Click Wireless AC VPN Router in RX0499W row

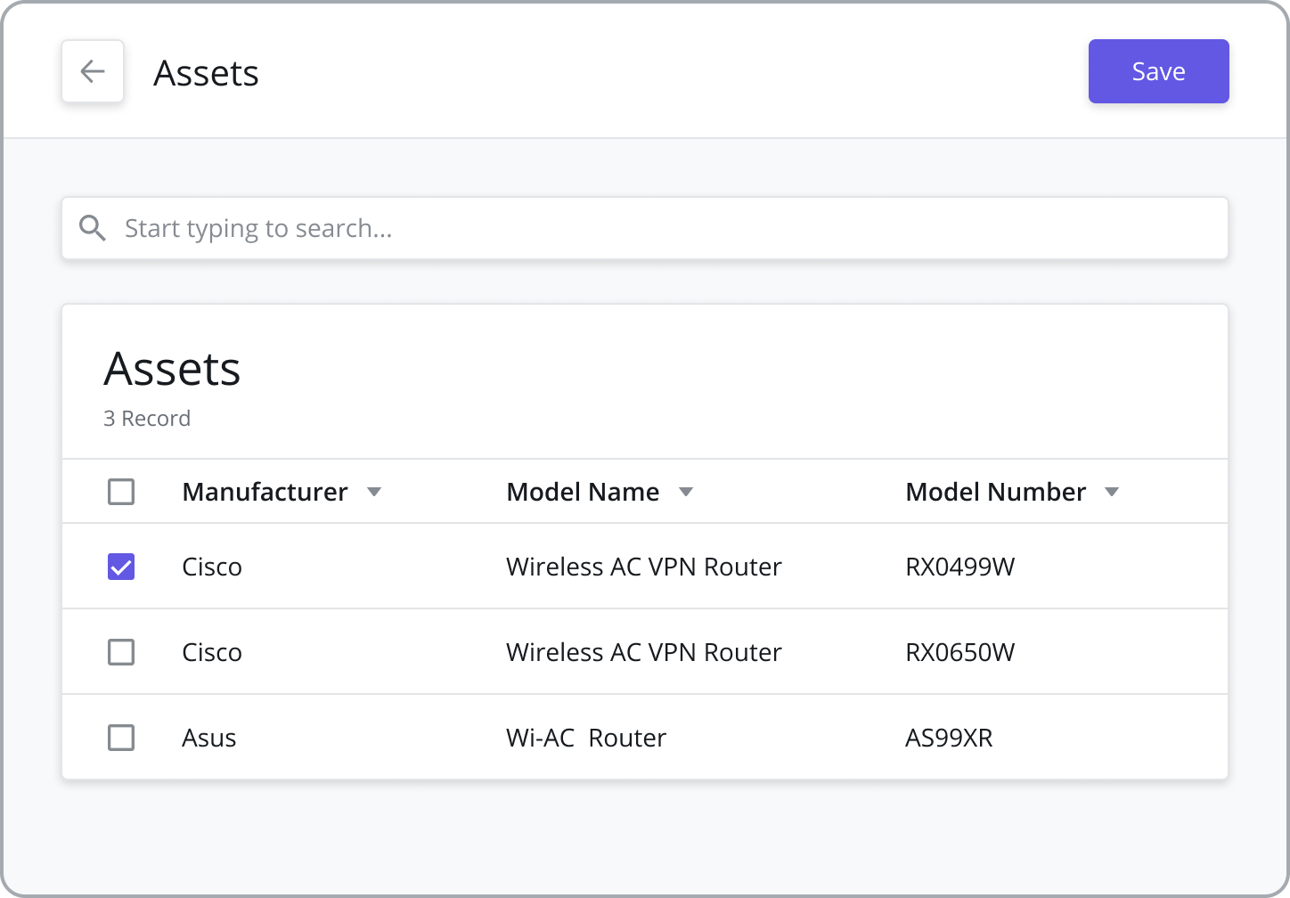click(x=644, y=567)
